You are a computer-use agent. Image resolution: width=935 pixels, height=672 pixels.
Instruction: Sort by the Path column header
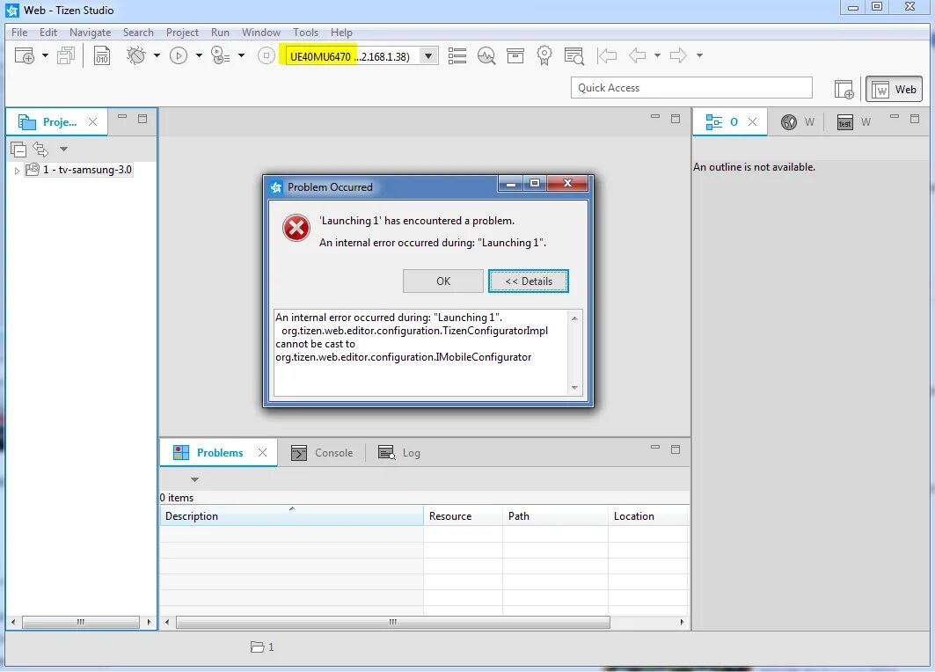(x=556, y=515)
